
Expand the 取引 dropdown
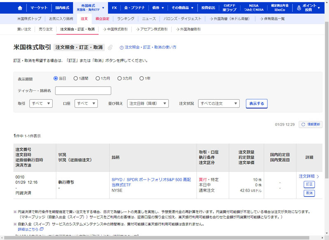point(41,103)
